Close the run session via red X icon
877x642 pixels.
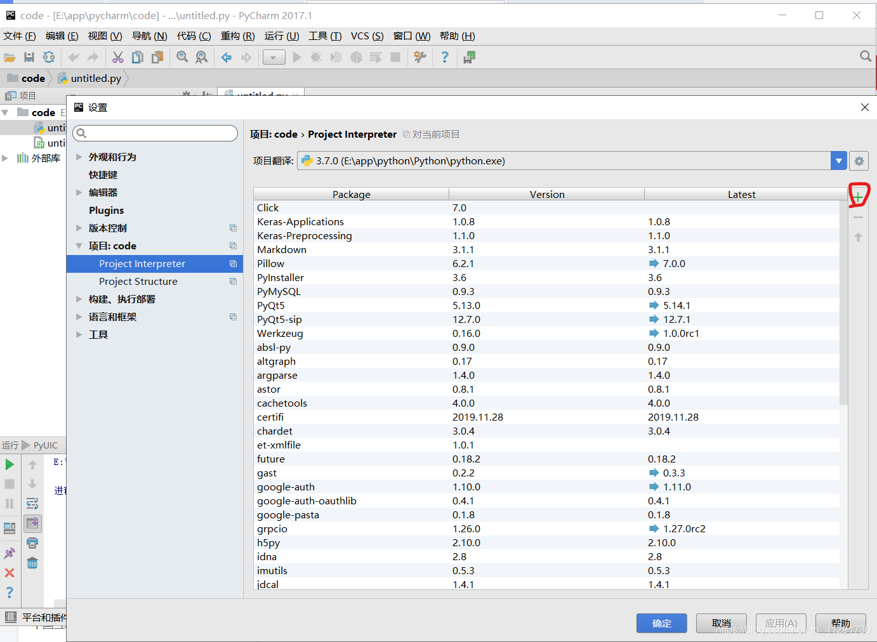10,572
